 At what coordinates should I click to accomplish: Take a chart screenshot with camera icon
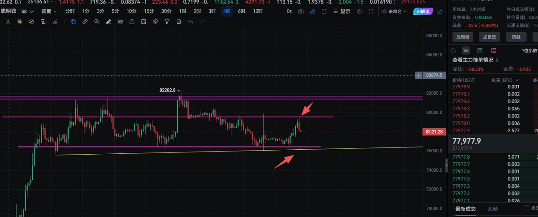click(x=301, y=11)
